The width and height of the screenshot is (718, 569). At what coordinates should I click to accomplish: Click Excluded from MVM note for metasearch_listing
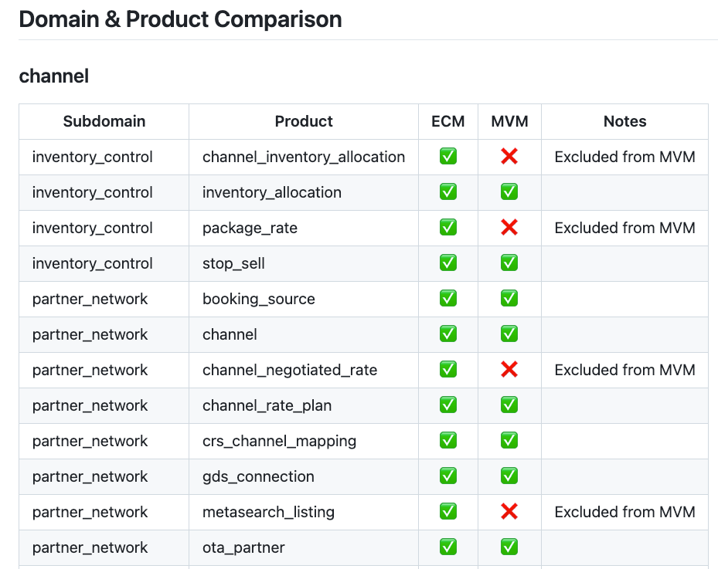click(624, 512)
